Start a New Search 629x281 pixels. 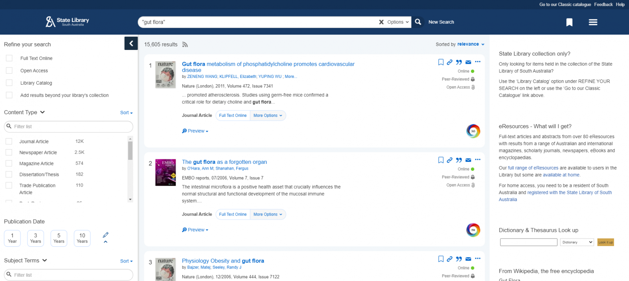pyautogui.click(x=441, y=22)
